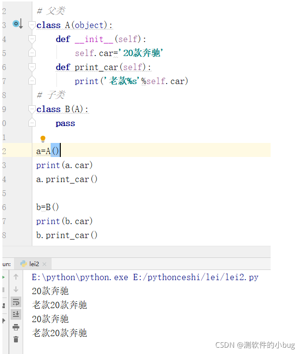302x354 pixels.
Task: Click the '# 子类' comment
Action: [x=51, y=95]
